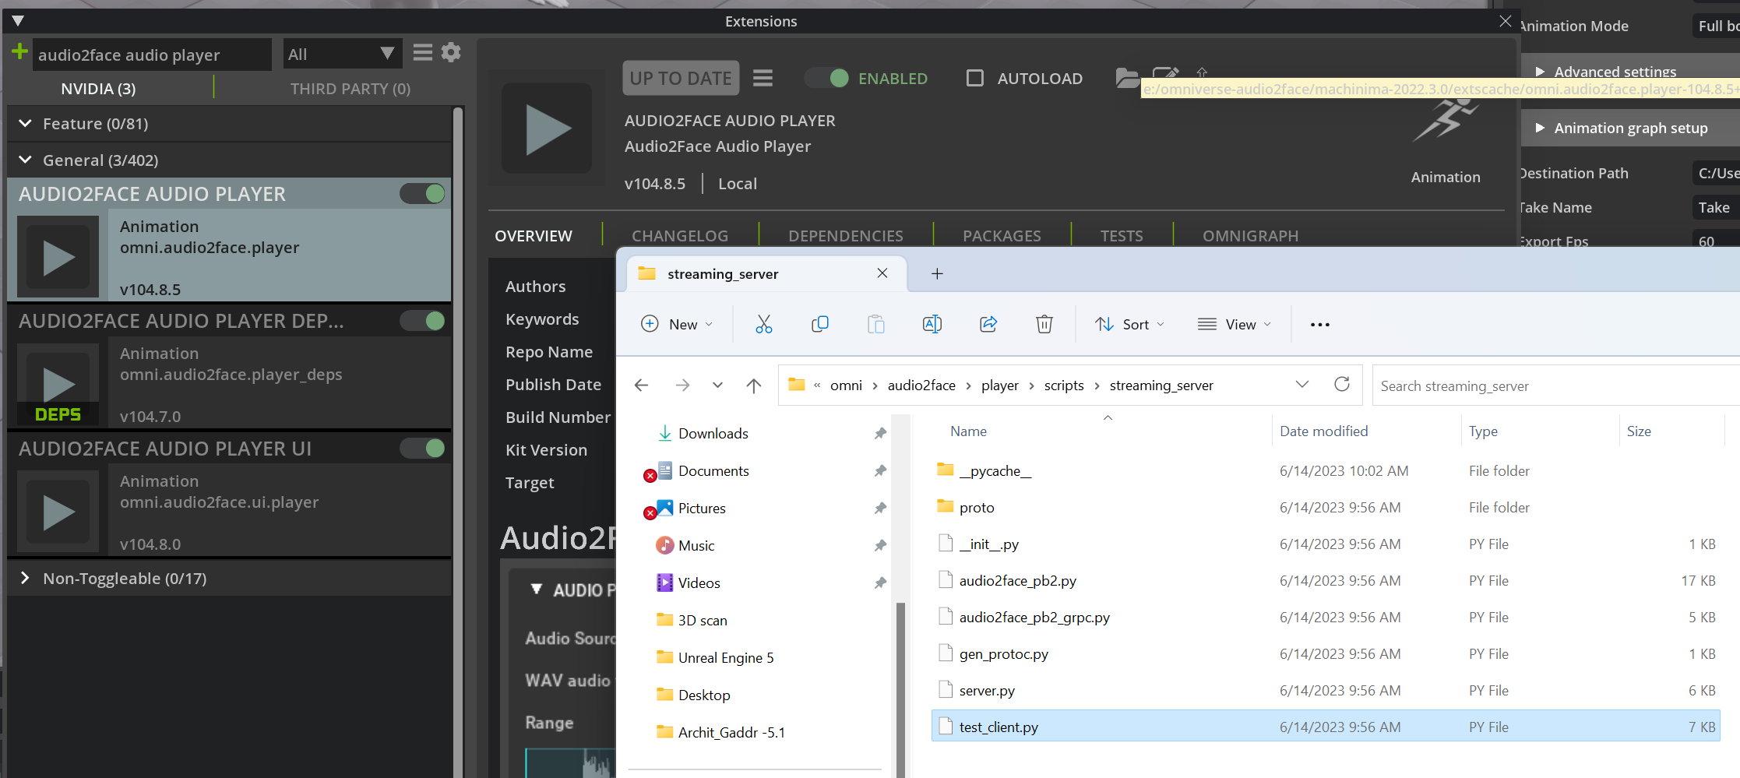The width and height of the screenshot is (1740, 778).
Task: Switch to the CHANGELOG tab
Action: [x=679, y=235]
